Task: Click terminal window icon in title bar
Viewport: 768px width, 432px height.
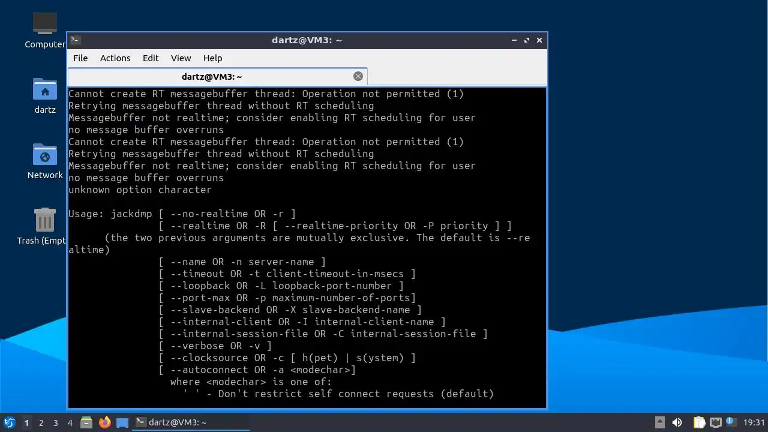Action: (x=75, y=40)
